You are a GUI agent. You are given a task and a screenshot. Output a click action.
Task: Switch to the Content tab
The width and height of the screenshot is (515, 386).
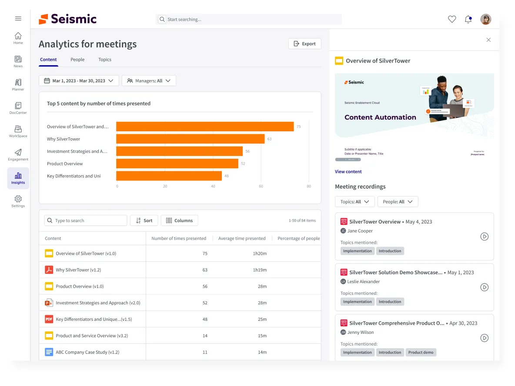tap(48, 60)
